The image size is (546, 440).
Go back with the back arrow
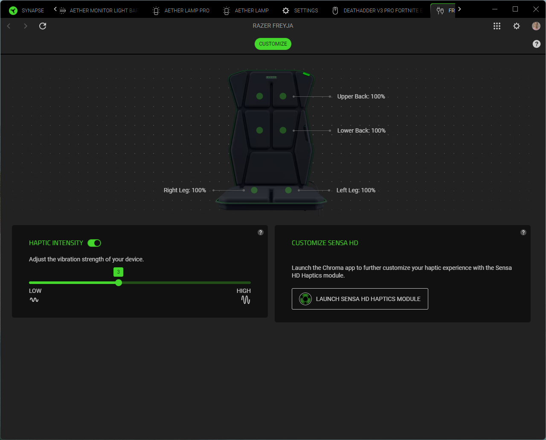tap(9, 26)
